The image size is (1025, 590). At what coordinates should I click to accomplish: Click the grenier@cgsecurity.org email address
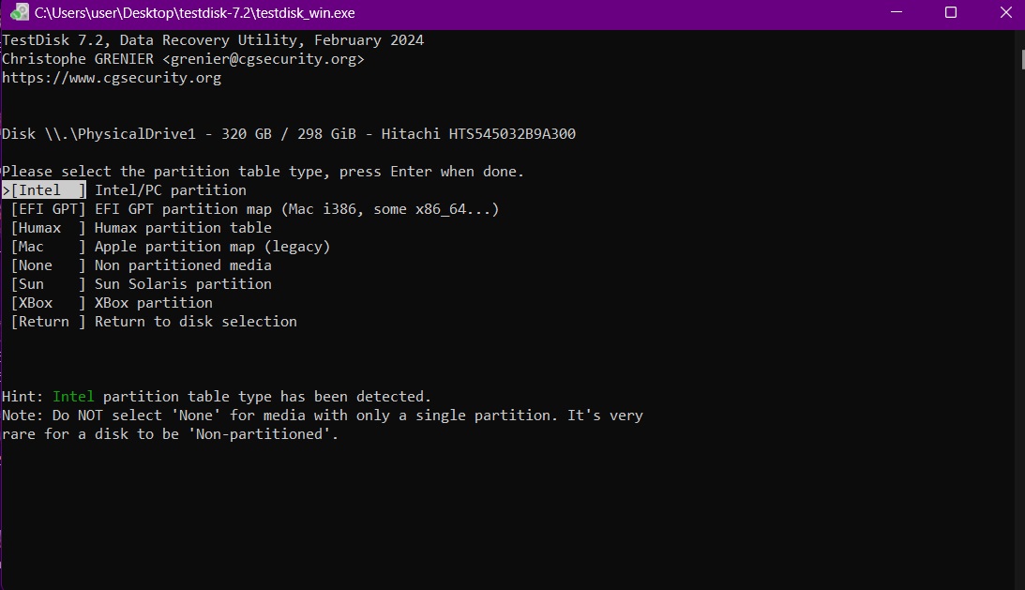pos(264,59)
